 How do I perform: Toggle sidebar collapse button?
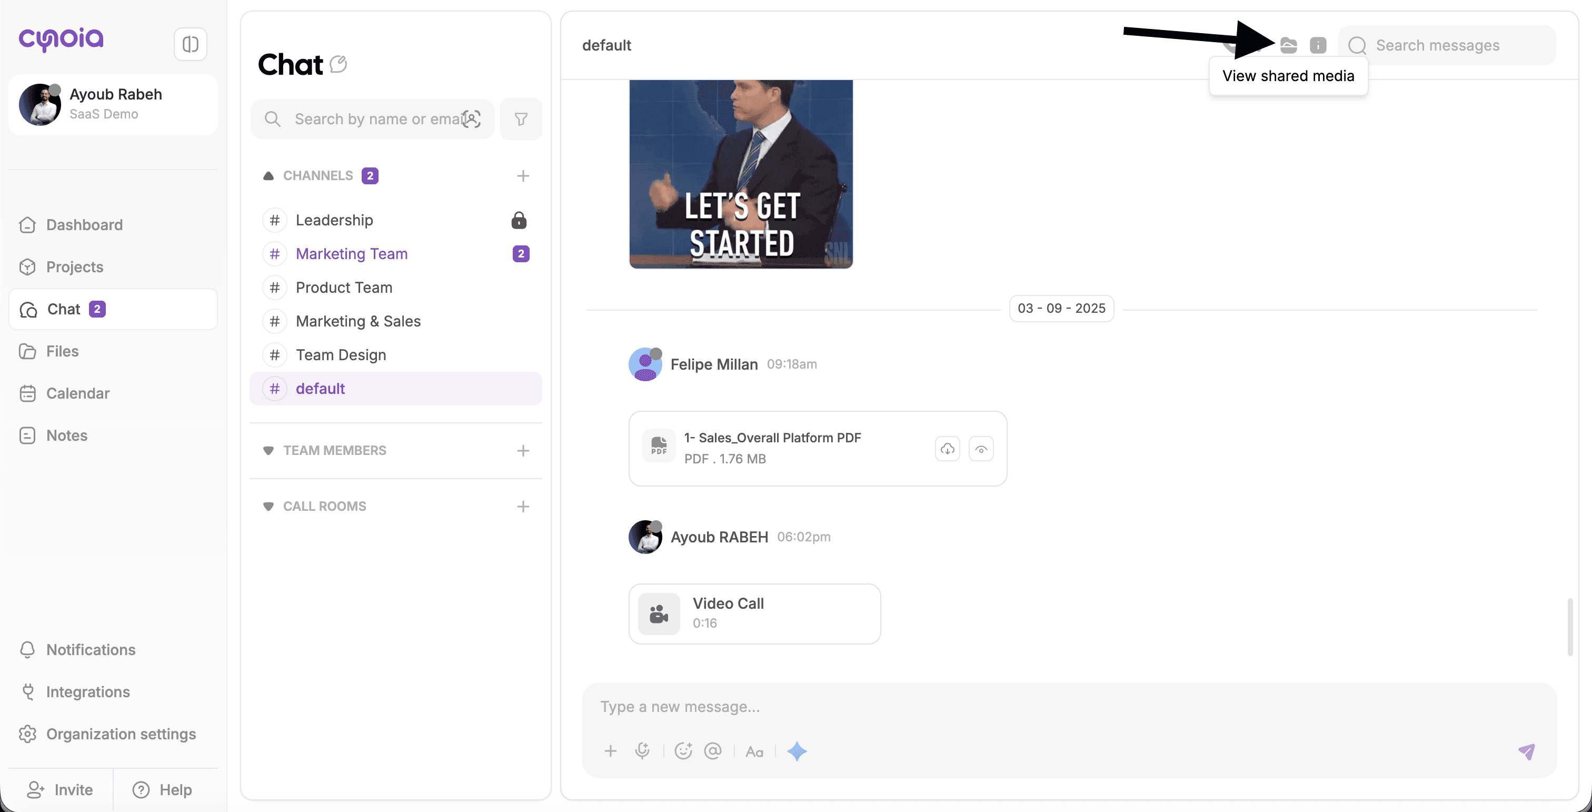(x=191, y=44)
